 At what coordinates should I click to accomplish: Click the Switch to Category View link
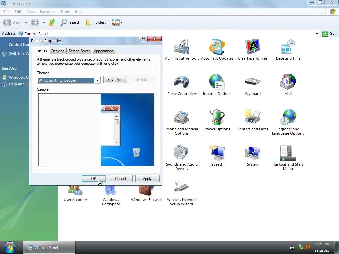click(x=15, y=54)
